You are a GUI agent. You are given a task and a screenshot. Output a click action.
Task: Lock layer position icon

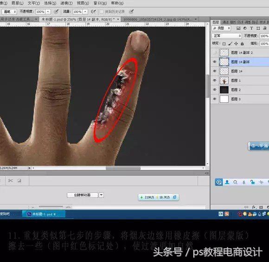coord(236,44)
